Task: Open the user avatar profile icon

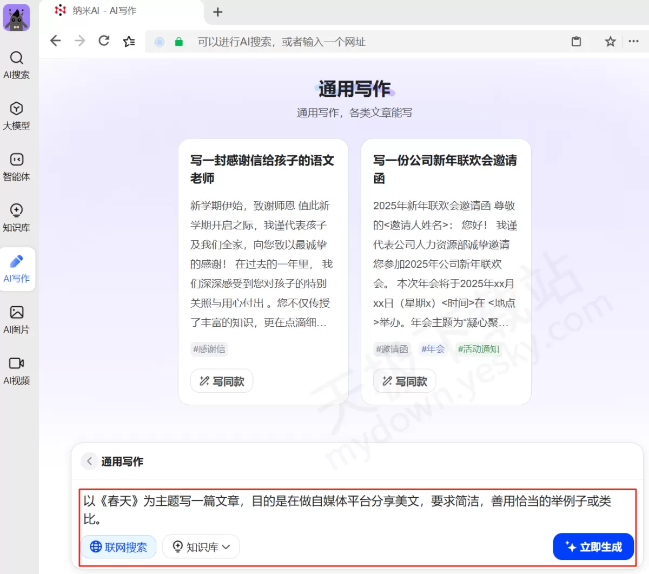Action: [16, 17]
